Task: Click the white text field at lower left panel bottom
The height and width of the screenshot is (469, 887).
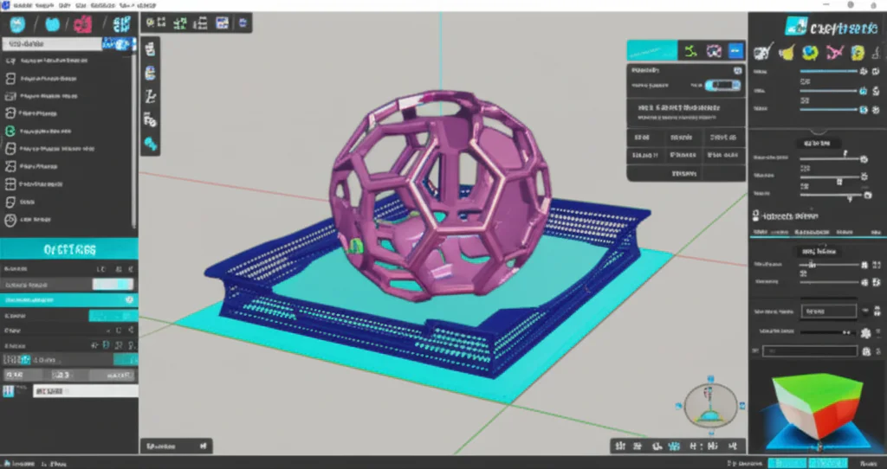Action: [x=86, y=391]
